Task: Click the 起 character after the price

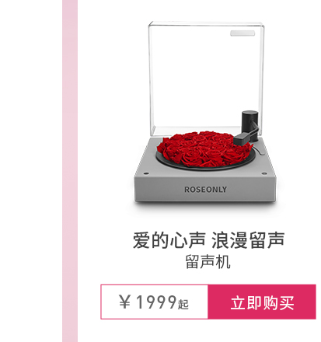Action: click(183, 304)
